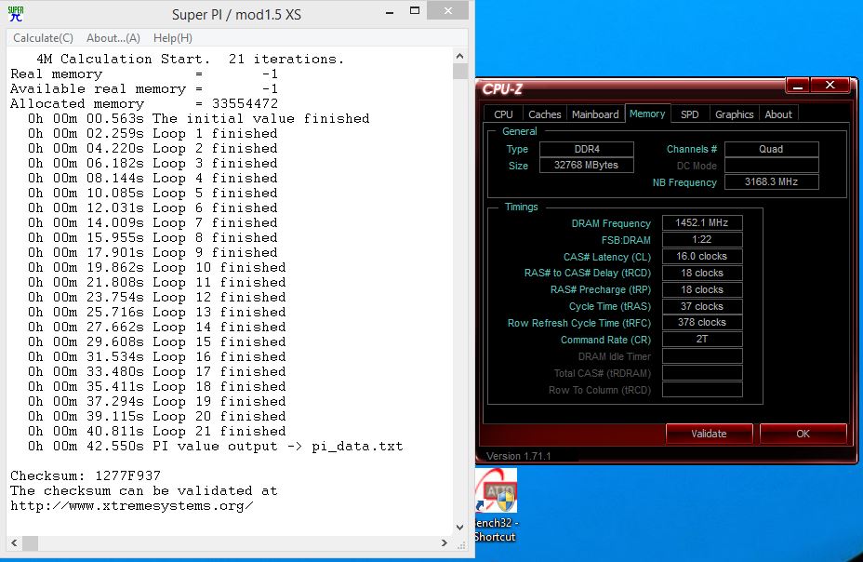Click the Loop 10 finished line
Screen dimensions: 863x562
coord(157,268)
